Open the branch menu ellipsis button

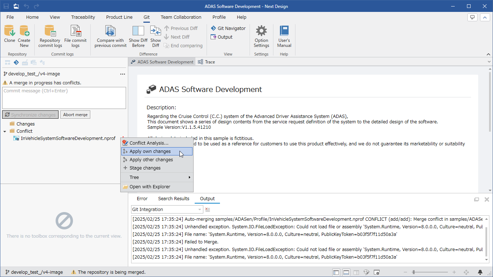122,74
